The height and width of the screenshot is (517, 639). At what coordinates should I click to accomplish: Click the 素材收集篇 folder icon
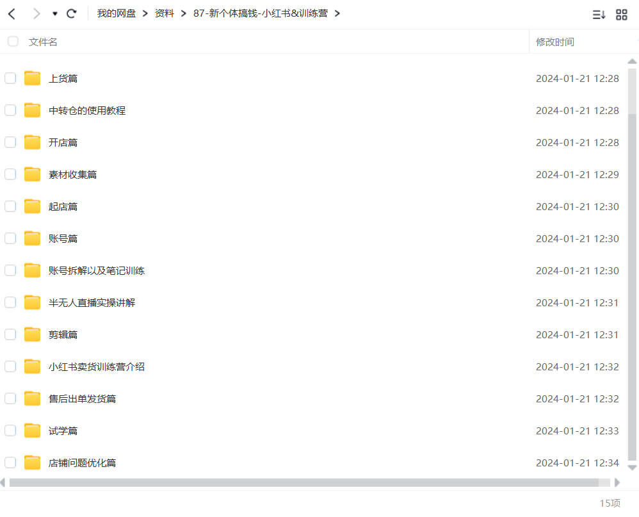click(32, 174)
